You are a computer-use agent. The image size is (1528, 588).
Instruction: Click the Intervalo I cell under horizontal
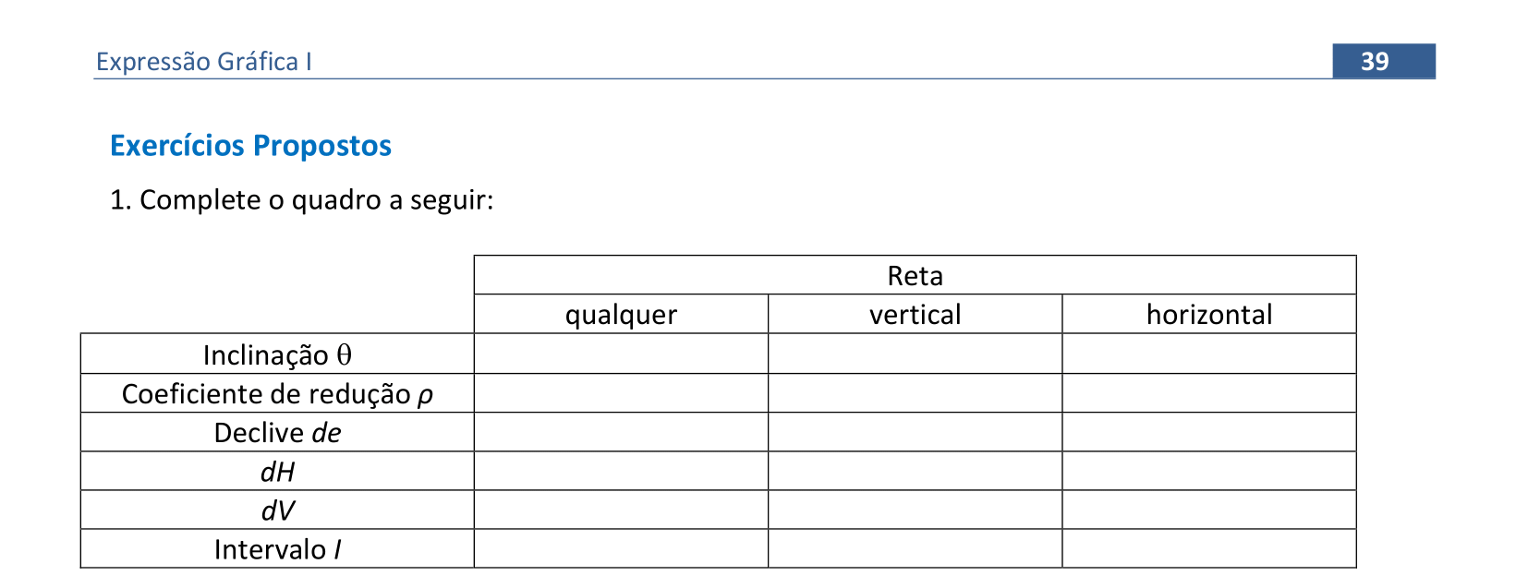click(1208, 548)
